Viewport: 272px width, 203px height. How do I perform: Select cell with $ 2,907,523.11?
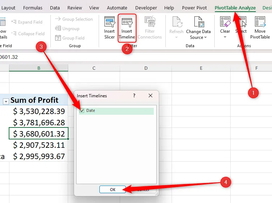38,145
